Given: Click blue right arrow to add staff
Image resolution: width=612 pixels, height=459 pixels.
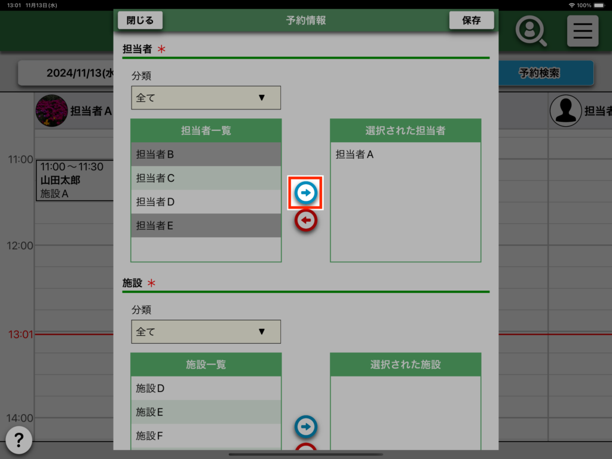Looking at the screenshot, I should [305, 192].
